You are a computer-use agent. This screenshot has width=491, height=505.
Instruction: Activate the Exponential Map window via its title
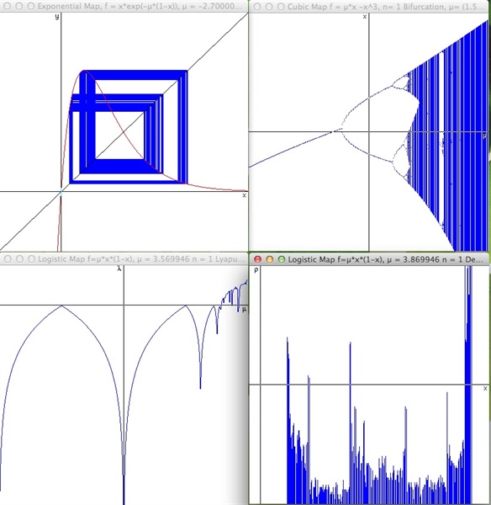(x=140, y=6)
